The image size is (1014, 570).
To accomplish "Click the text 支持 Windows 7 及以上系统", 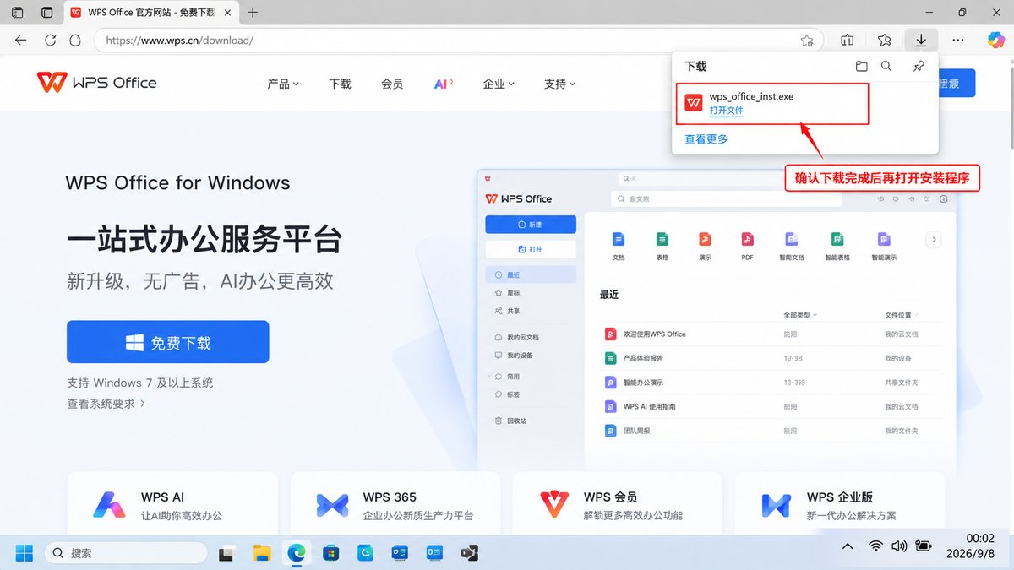I will (x=139, y=383).
